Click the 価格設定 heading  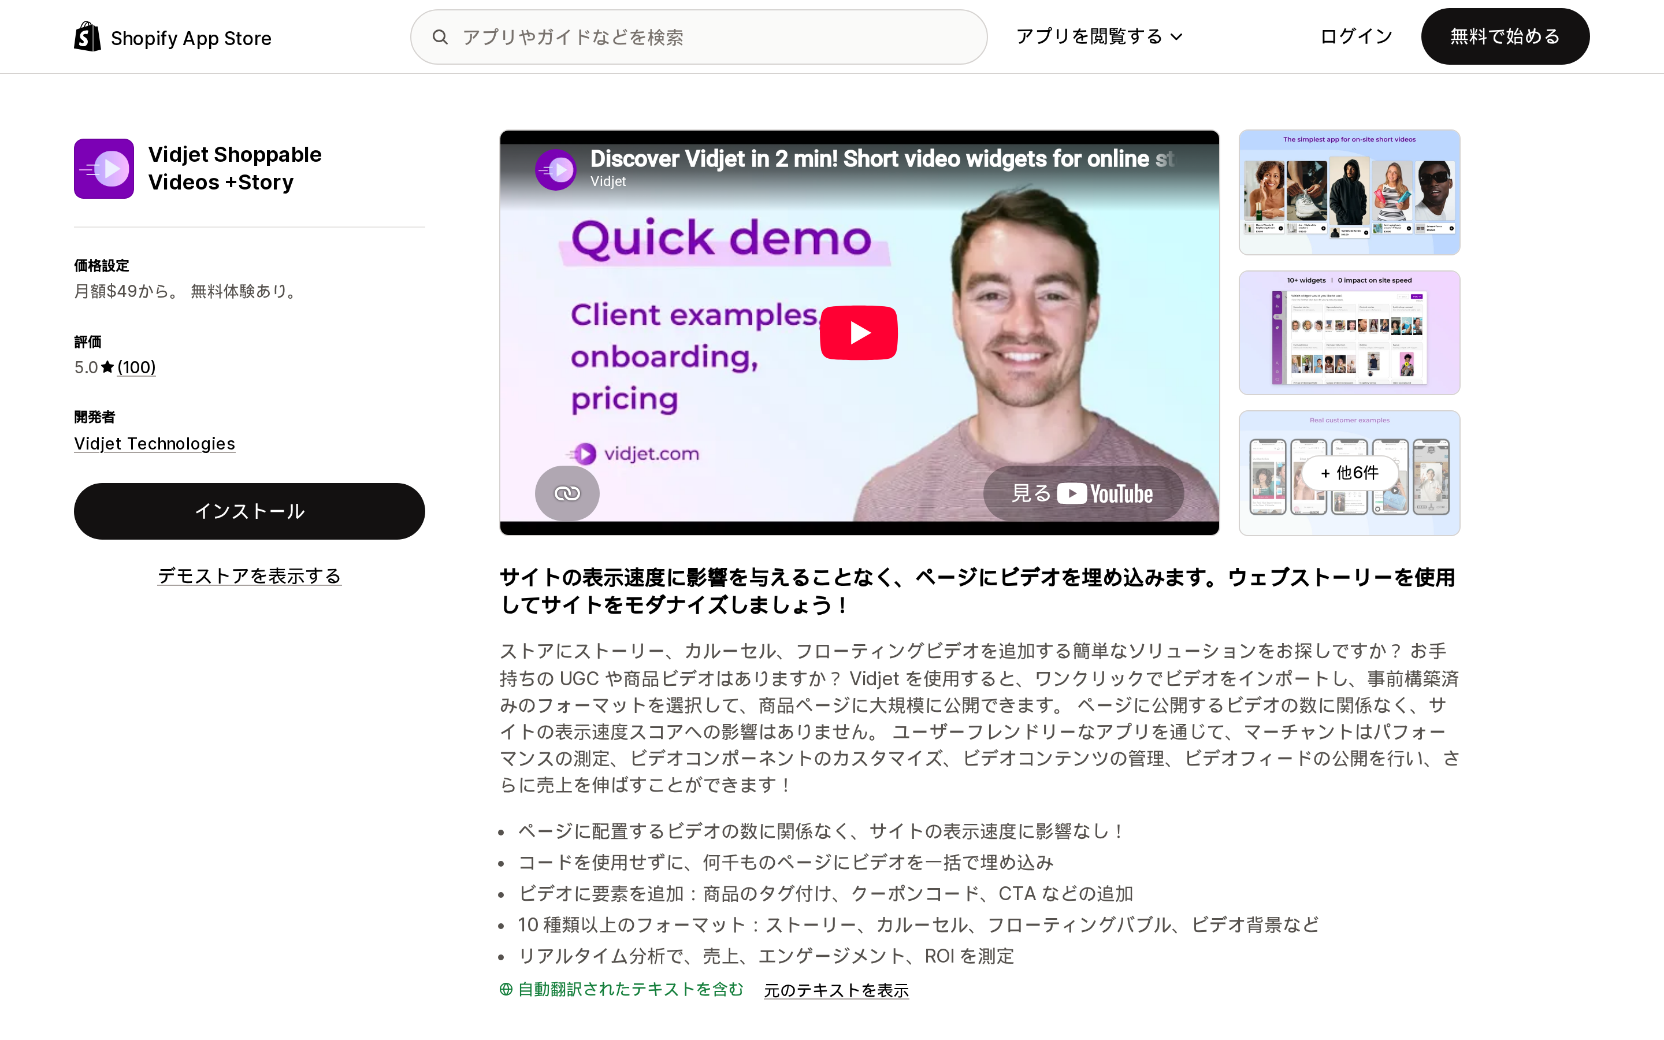point(102,266)
